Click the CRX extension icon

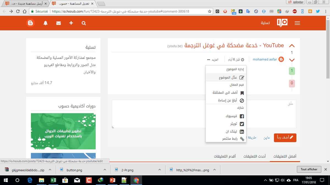tap(271, 12)
